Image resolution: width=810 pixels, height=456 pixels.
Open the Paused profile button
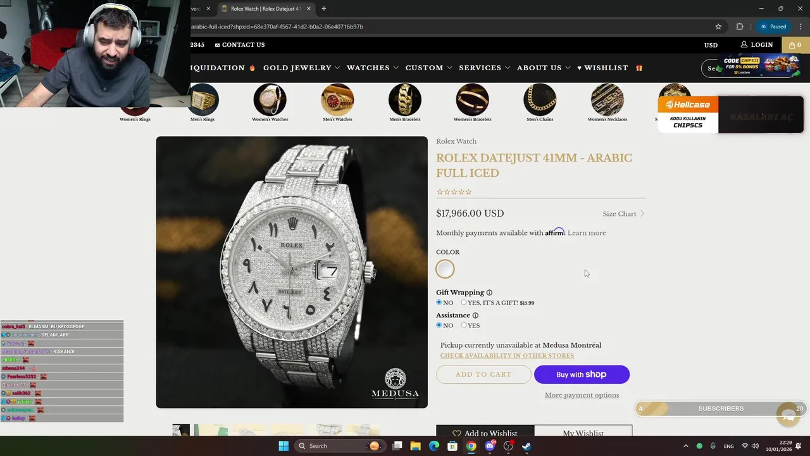click(773, 27)
